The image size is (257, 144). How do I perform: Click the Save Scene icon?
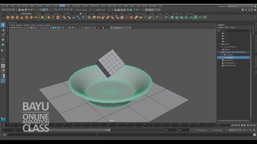26,10
